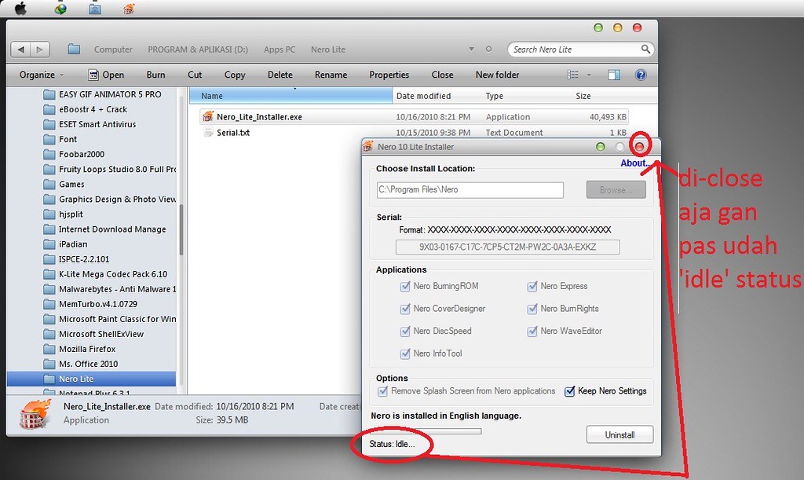
Task: Toggle Remove Splash Screen checkbox
Action: click(x=382, y=391)
